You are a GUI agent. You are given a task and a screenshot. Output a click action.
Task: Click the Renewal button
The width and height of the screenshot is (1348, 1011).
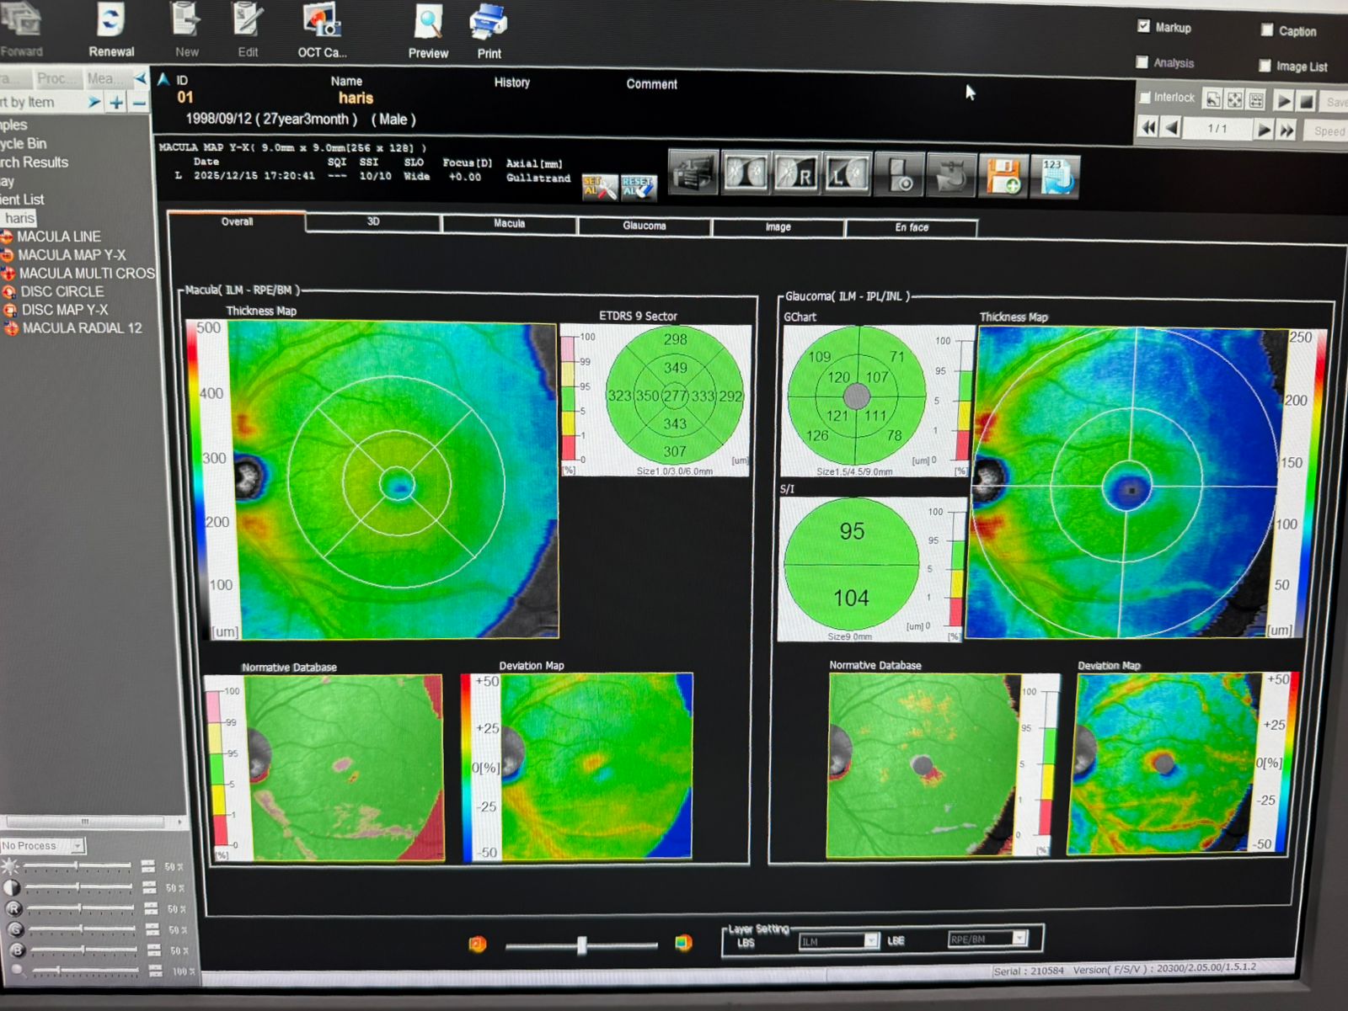coord(111,29)
